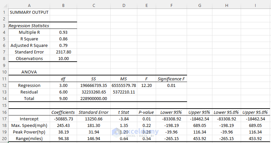Screen dimensions: 271x143
Task: Select Regression MS value 65555579.78
Action: tap(124, 85)
